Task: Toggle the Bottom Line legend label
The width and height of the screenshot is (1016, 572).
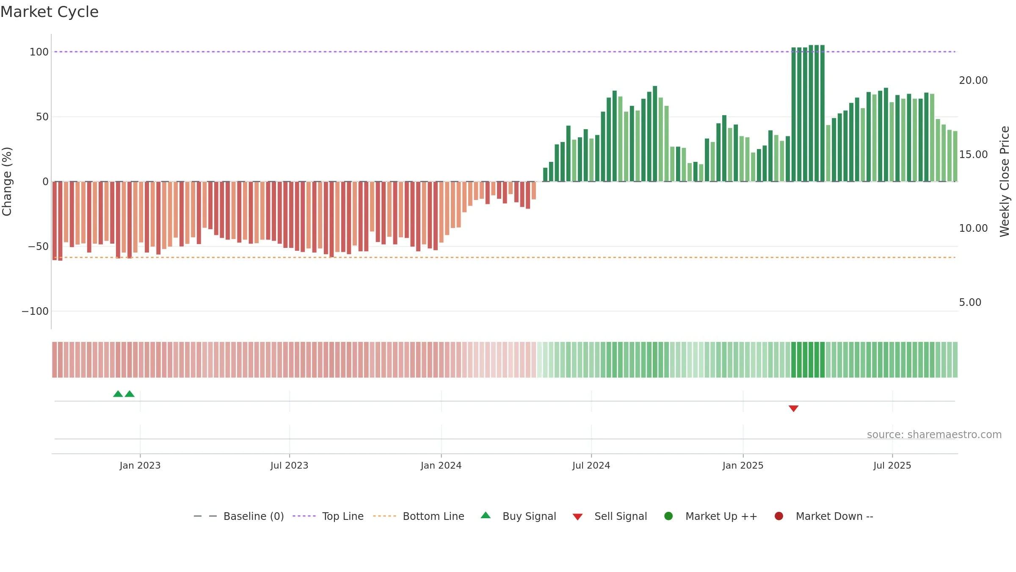Action: tap(433, 516)
